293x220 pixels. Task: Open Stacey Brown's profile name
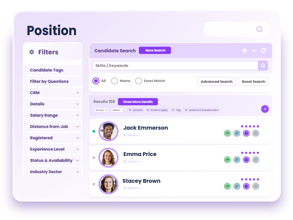(x=141, y=181)
